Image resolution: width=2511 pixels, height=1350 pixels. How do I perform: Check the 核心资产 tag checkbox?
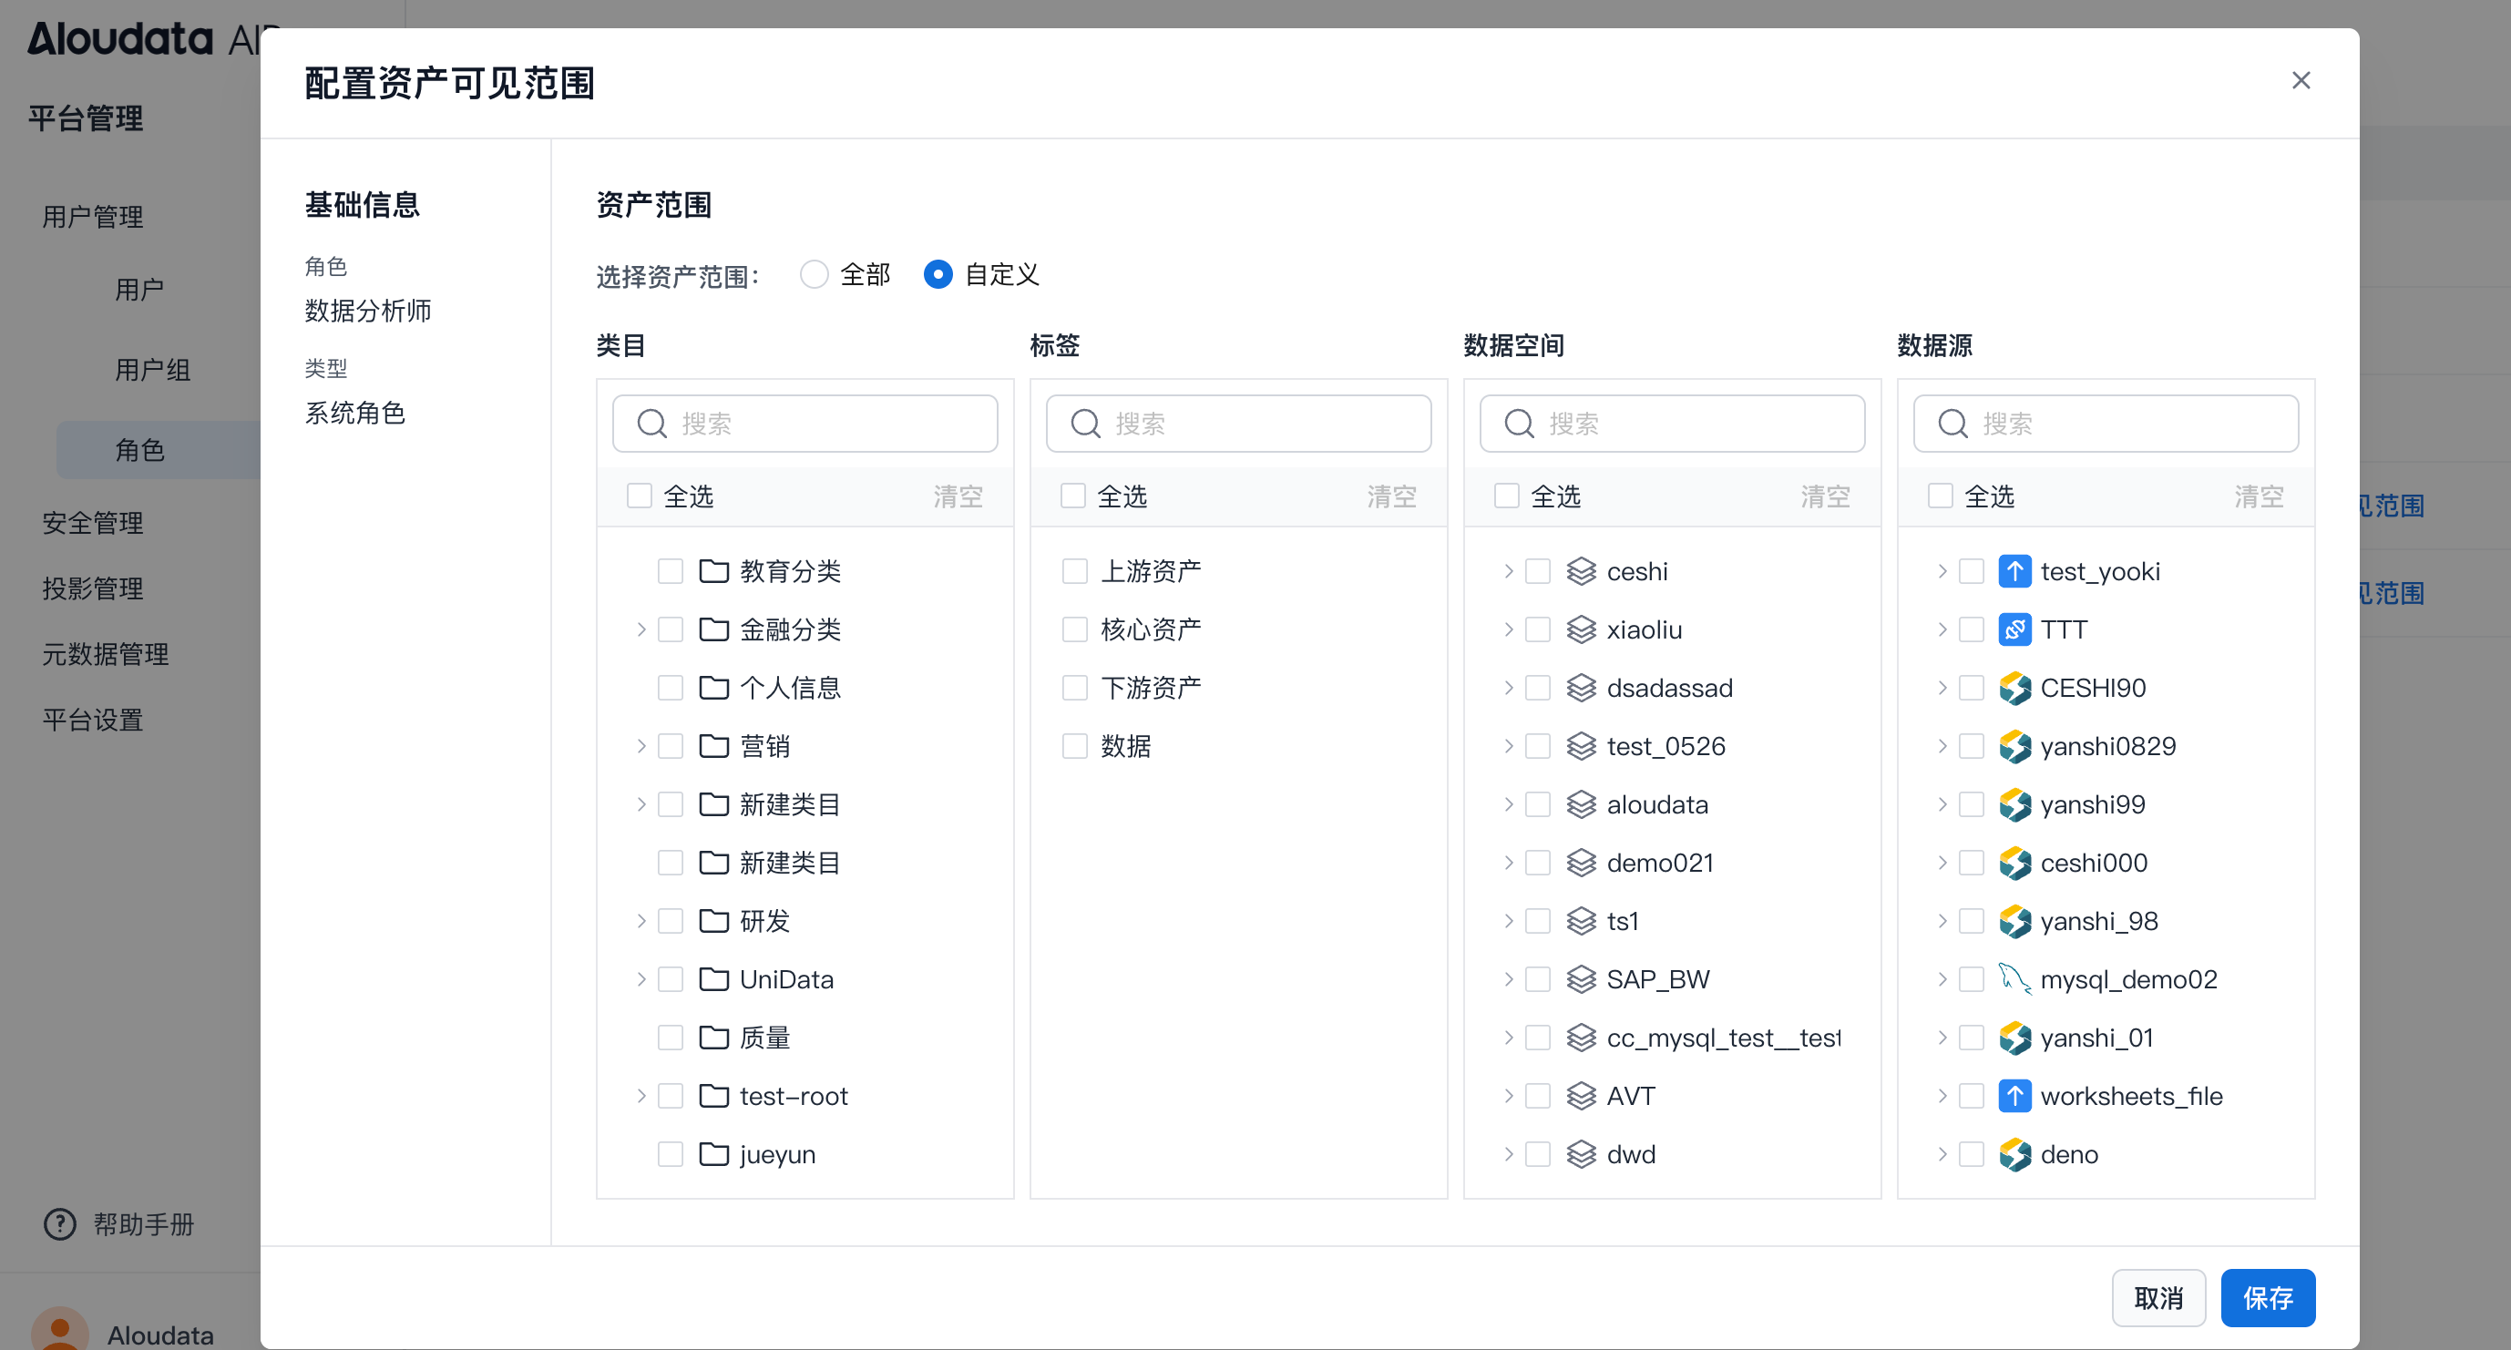pyautogui.click(x=1074, y=629)
